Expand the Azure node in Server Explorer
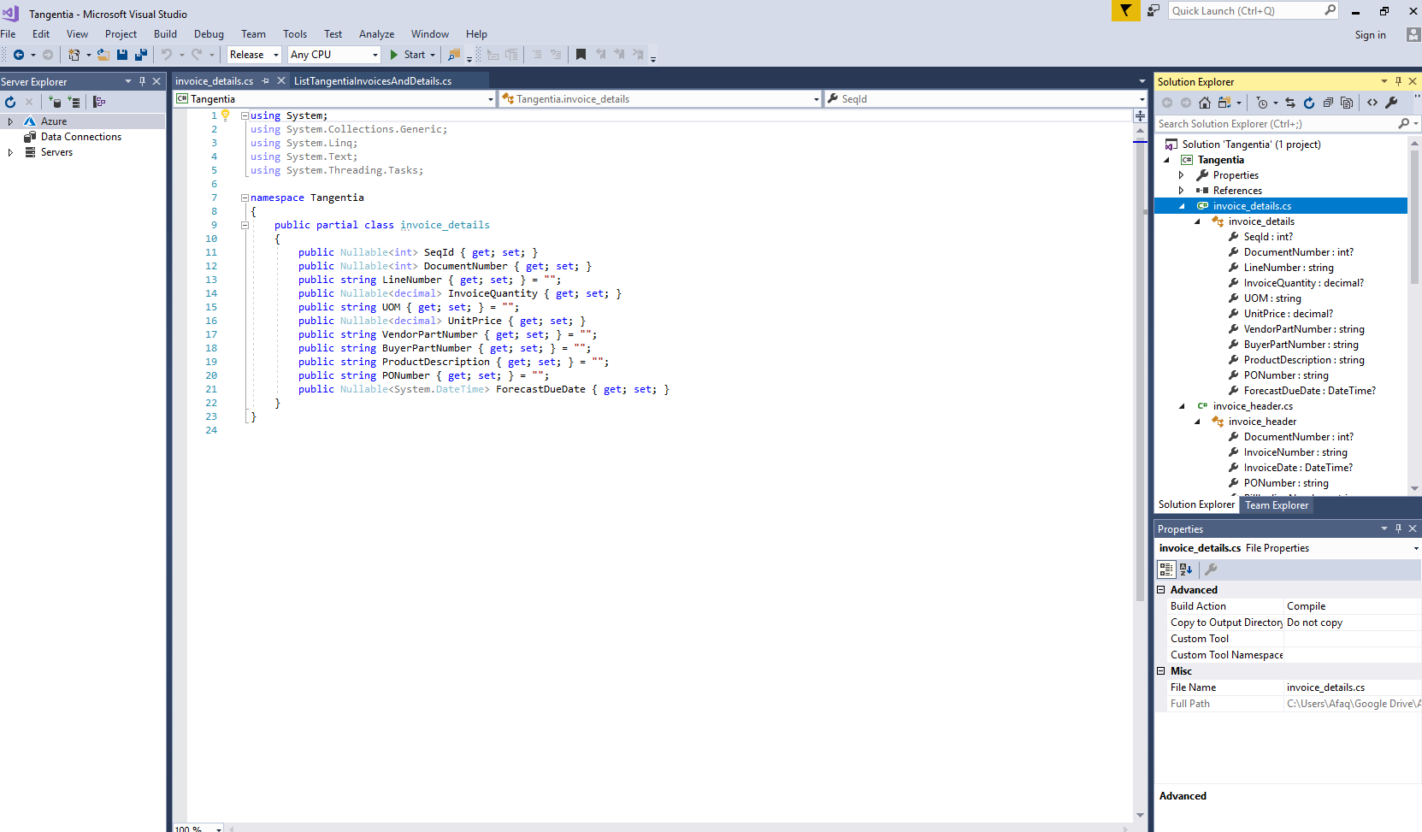 pyautogui.click(x=10, y=121)
